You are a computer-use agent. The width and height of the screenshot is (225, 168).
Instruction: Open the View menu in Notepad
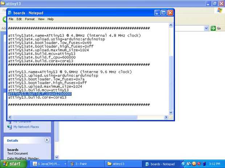coord(41,19)
